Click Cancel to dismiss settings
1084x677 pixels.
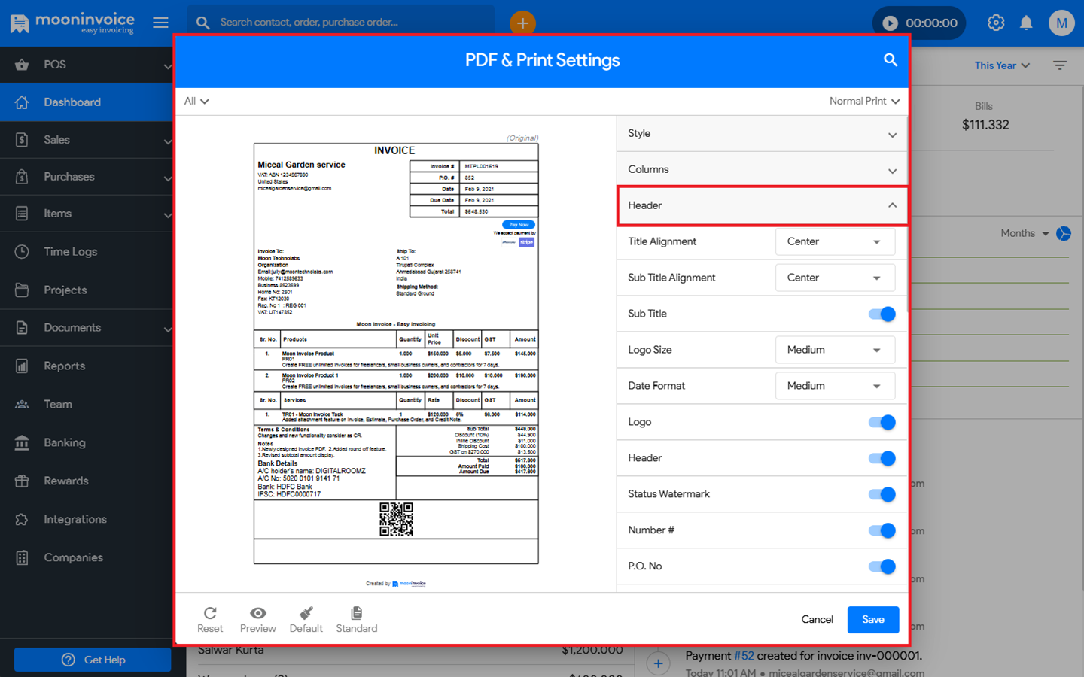[817, 620]
